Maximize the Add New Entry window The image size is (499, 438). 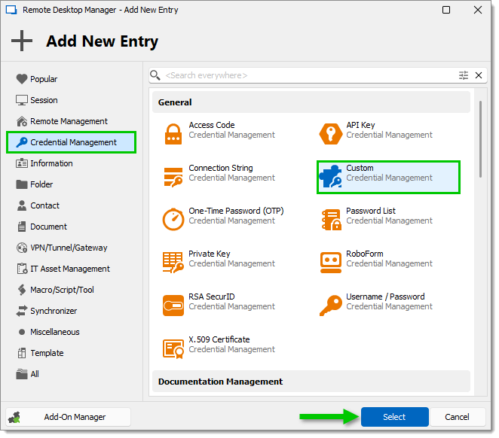(x=446, y=10)
